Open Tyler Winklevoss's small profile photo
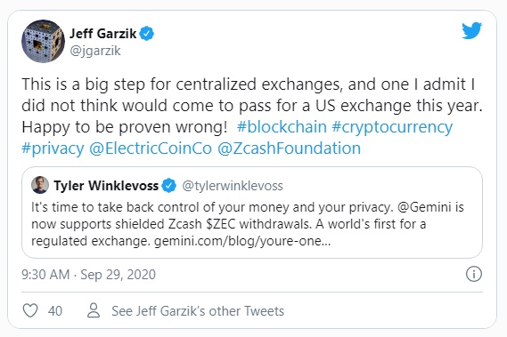507x337 pixels. [x=40, y=185]
